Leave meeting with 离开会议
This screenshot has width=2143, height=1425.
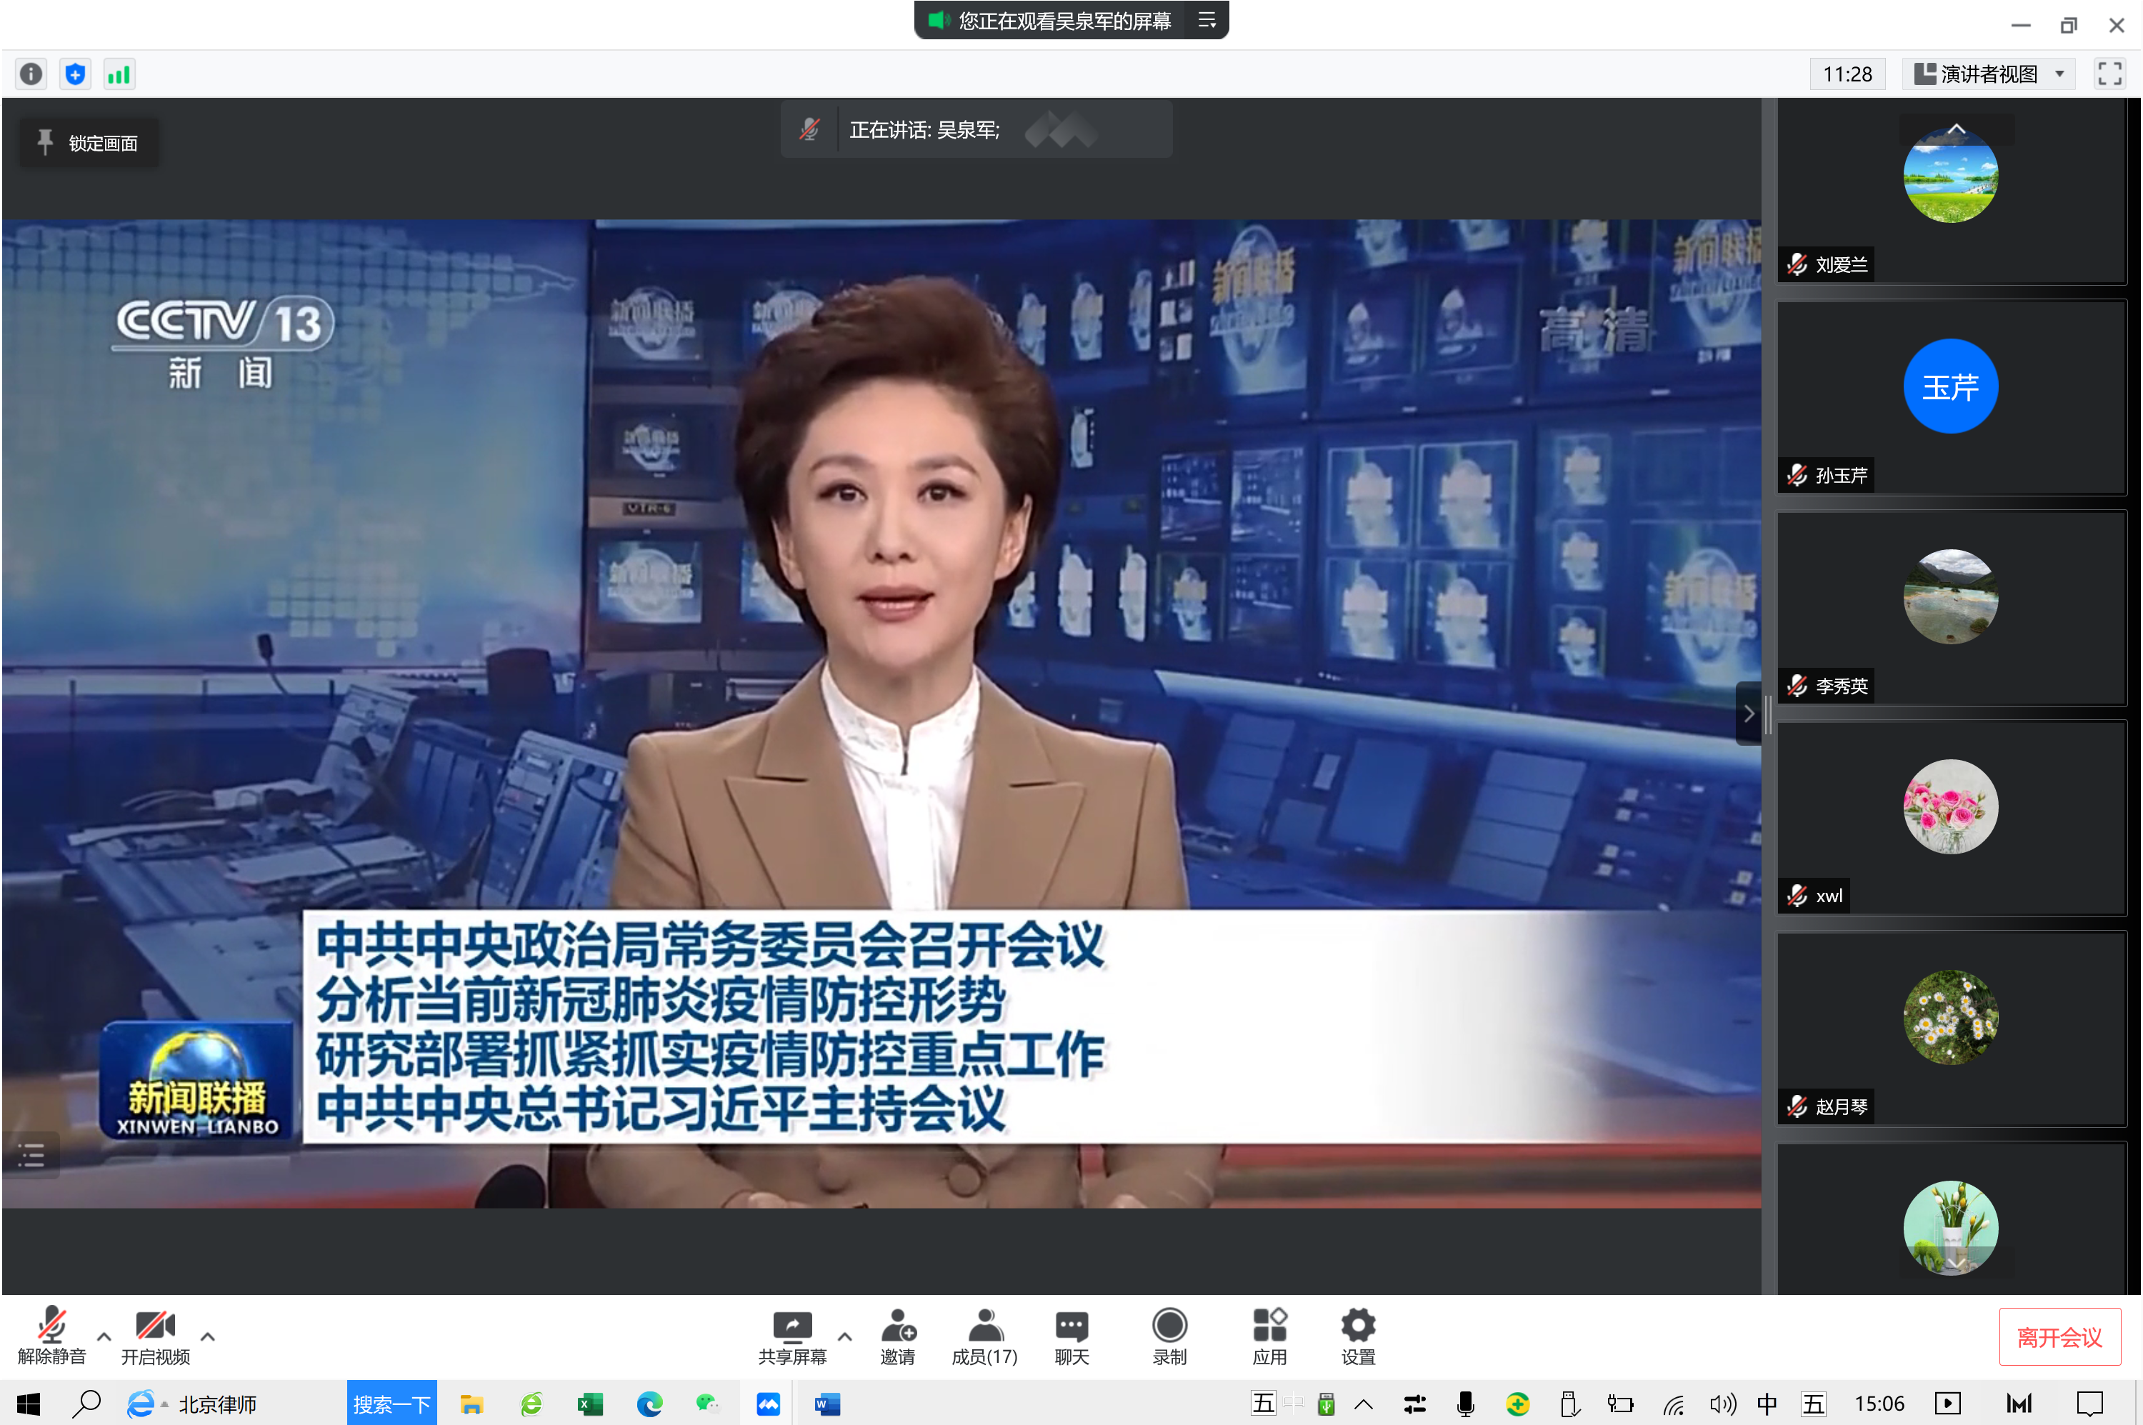[2059, 1337]
